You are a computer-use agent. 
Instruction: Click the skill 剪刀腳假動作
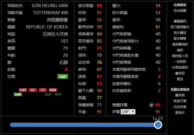point(180,27)
